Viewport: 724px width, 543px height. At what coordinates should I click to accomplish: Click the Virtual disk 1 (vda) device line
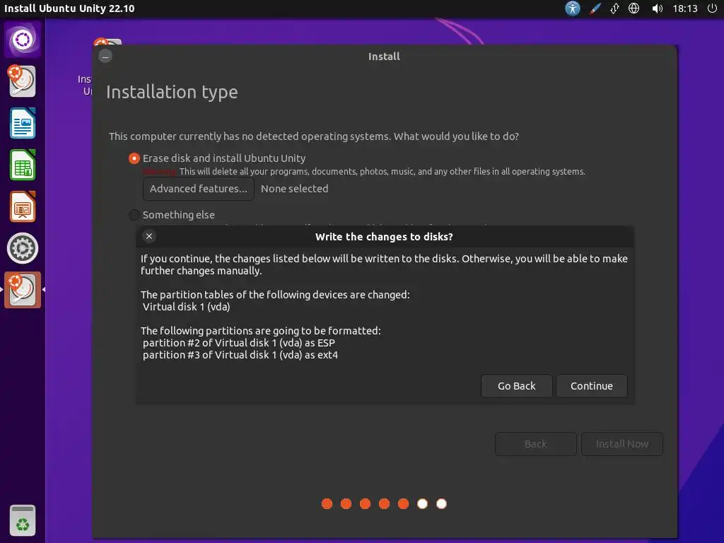click(187, 307)
